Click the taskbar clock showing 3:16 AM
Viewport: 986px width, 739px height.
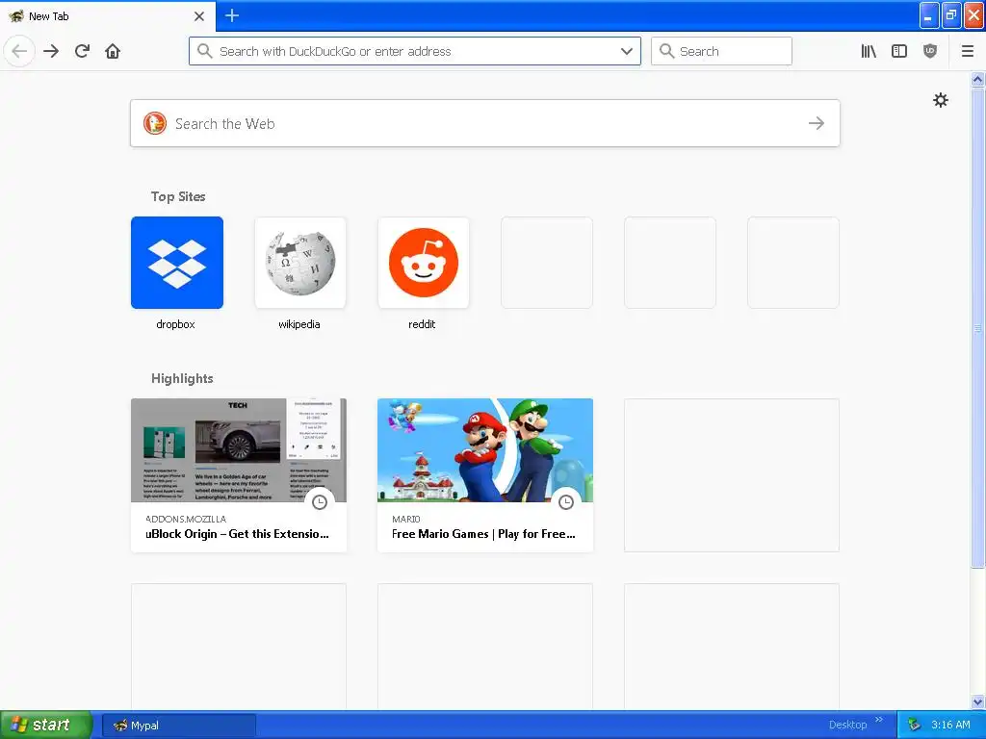pos(950,725)
